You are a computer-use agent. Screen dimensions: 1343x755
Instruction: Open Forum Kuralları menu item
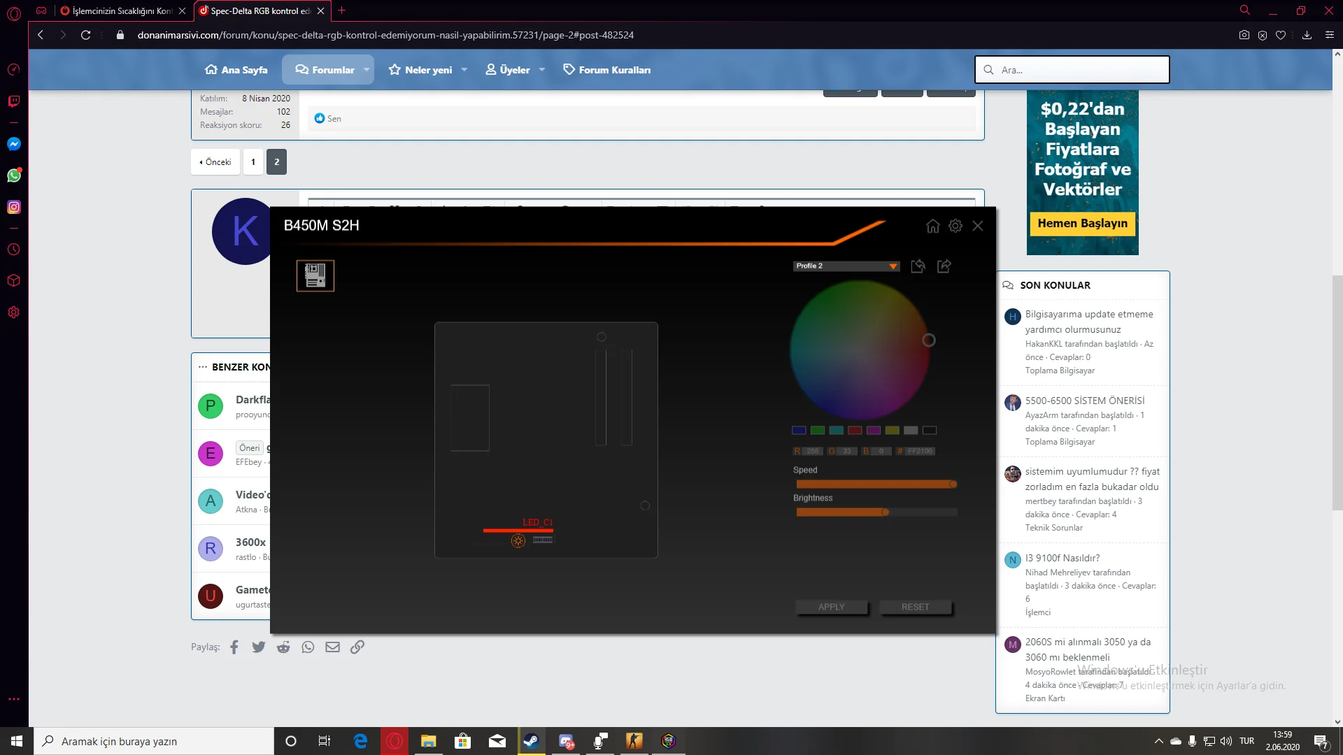[607, 70]
